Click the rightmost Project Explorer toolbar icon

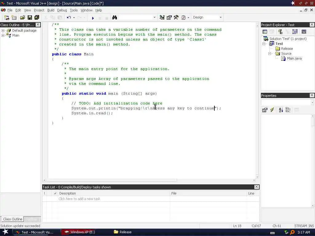tap(304, 32)
